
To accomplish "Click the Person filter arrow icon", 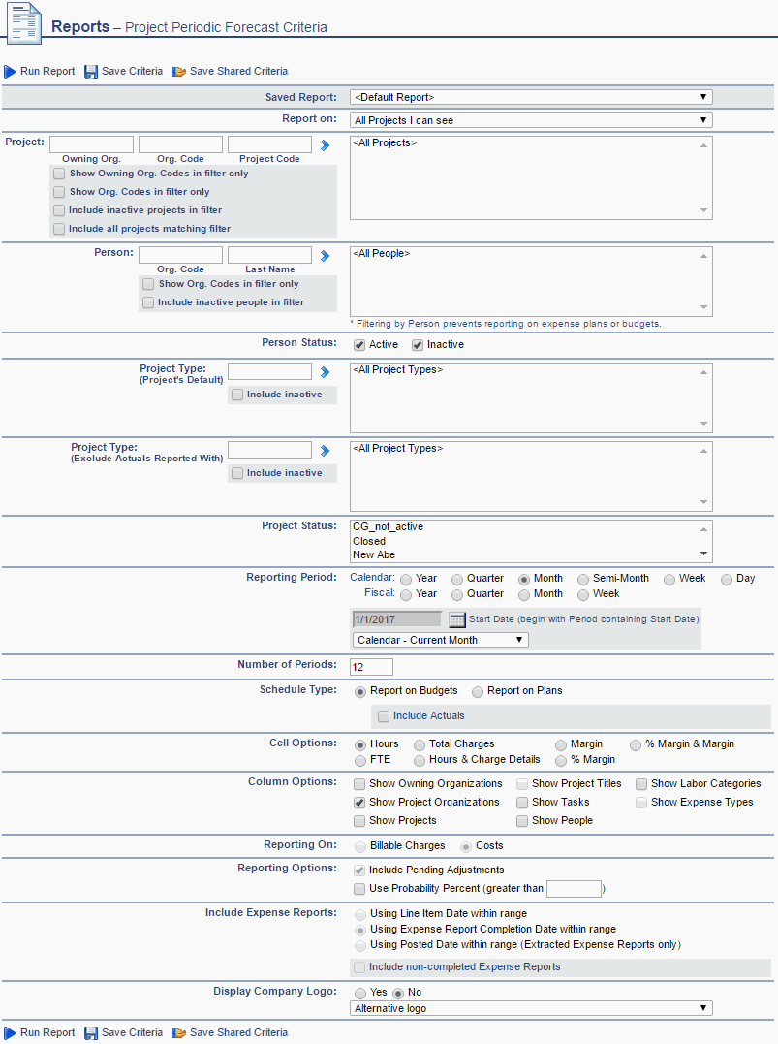I will (325, 256).
